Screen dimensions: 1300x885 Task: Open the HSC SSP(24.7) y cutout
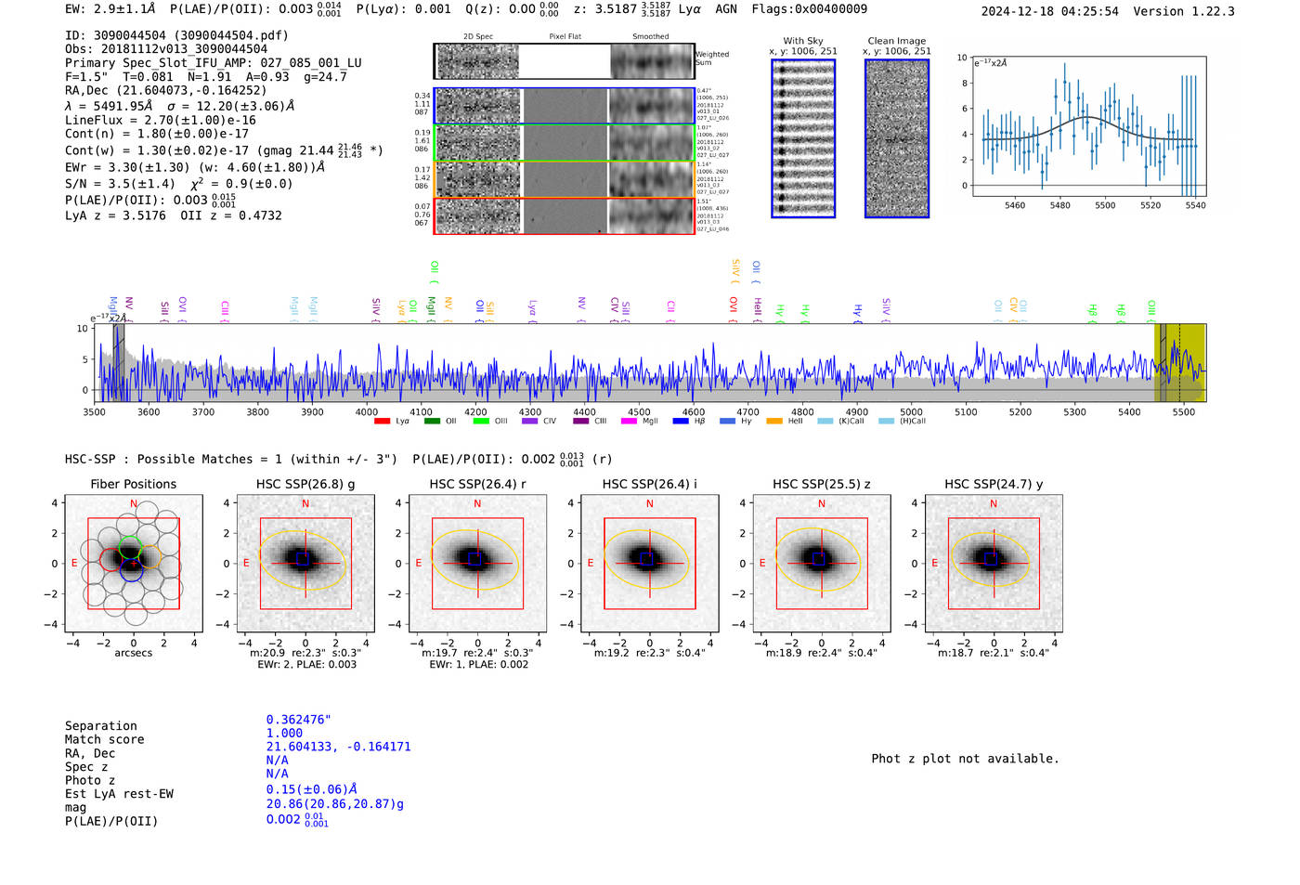pyautogui.click(x=994, y=564)
